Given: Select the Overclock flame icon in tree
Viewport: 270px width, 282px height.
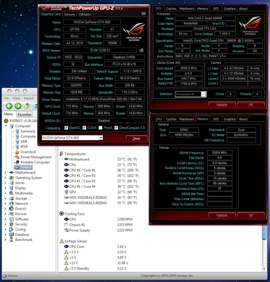Looking at the screenshot, I should click(x=17, y=152).
